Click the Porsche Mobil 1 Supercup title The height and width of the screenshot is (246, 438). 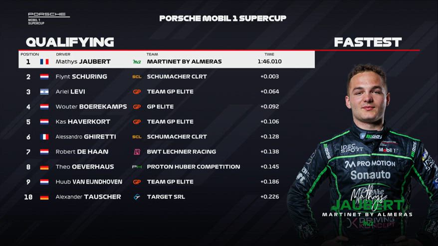pos(222,18)
